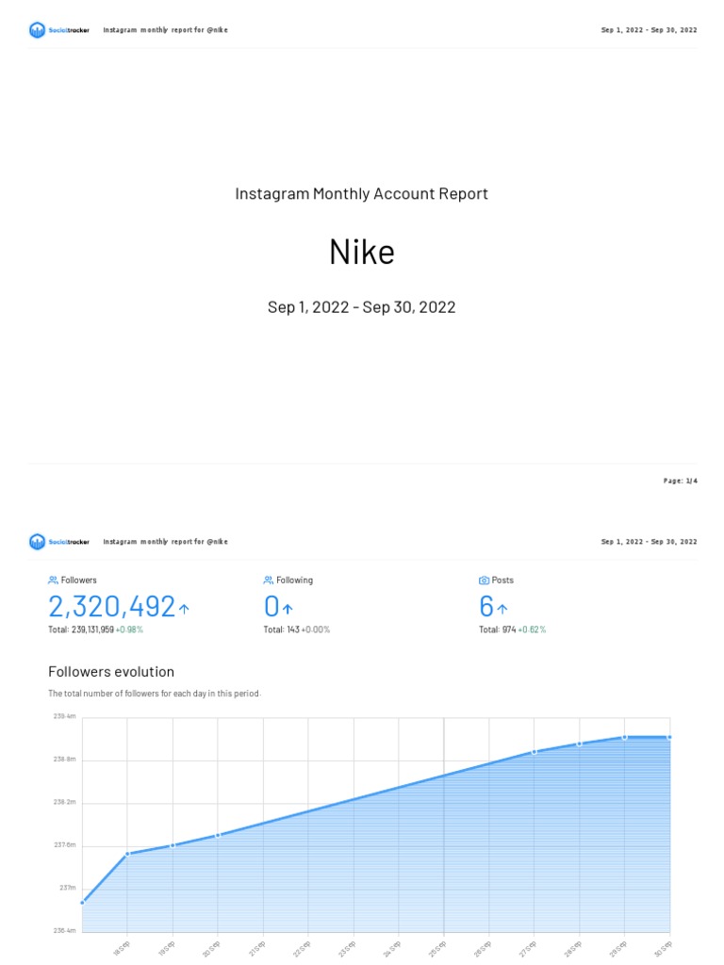The width and height of the screenshot is (724, 965).
Task: Click first page header 'Instagram monthly report for @nike'
Action: tap(165, 29)
